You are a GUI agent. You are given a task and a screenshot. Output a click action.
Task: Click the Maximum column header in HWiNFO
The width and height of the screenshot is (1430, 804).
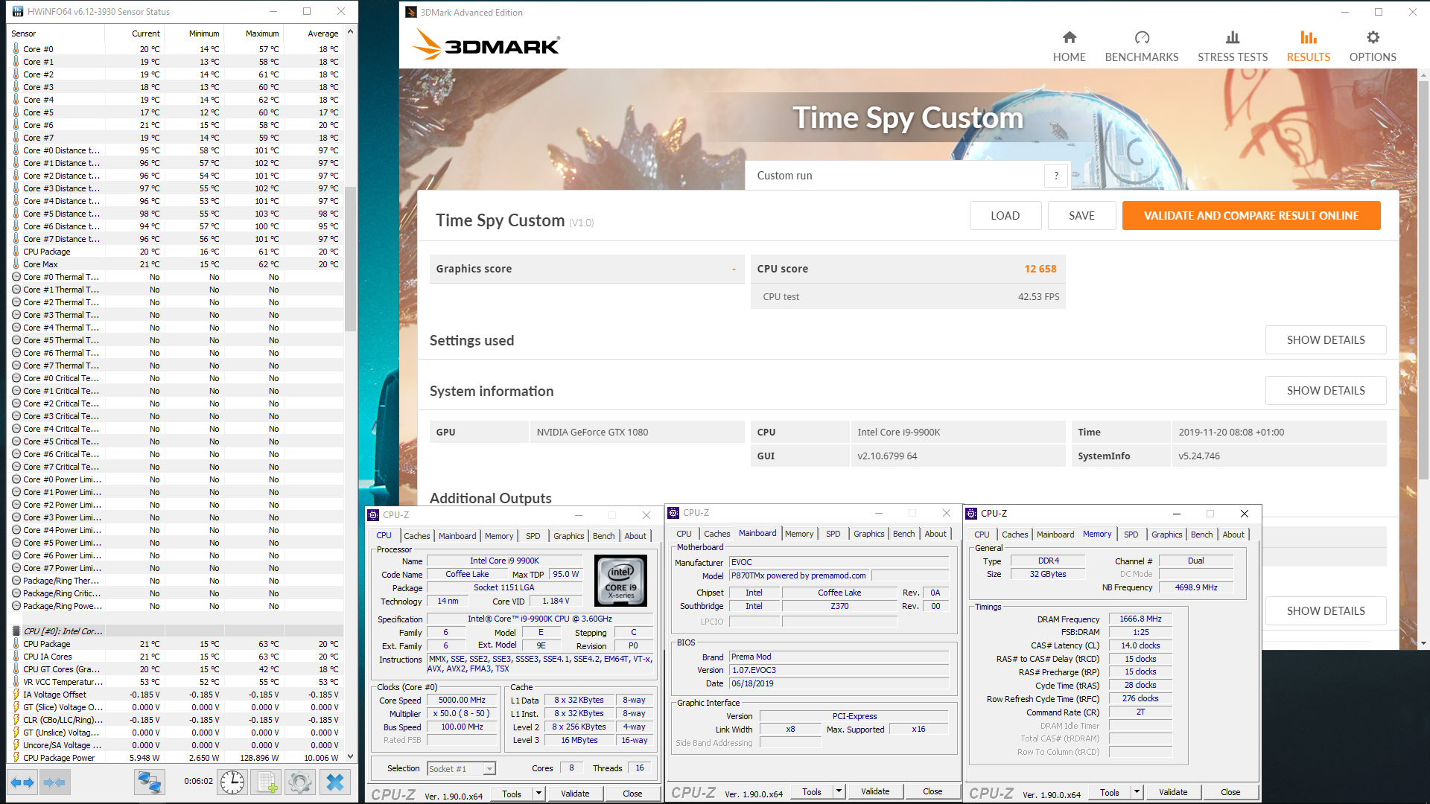(x=261, y=33)
